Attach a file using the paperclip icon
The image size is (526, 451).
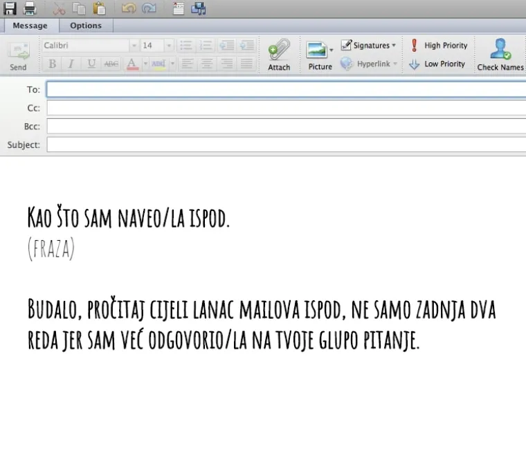(279, 54)
